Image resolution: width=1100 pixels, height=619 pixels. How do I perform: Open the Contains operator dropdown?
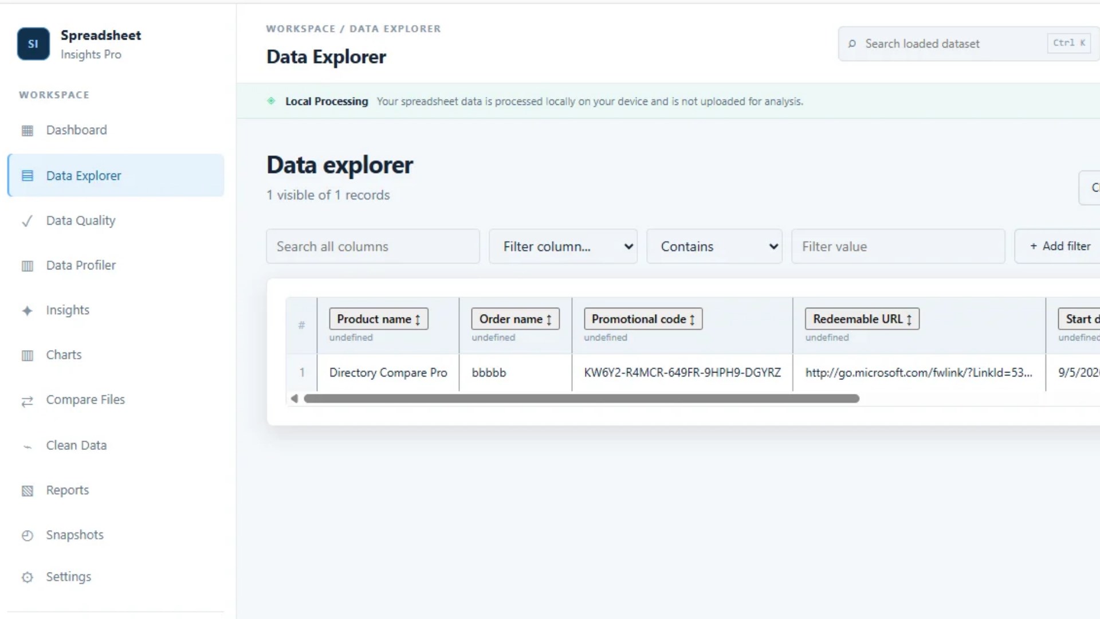click(x=714, y=246)
